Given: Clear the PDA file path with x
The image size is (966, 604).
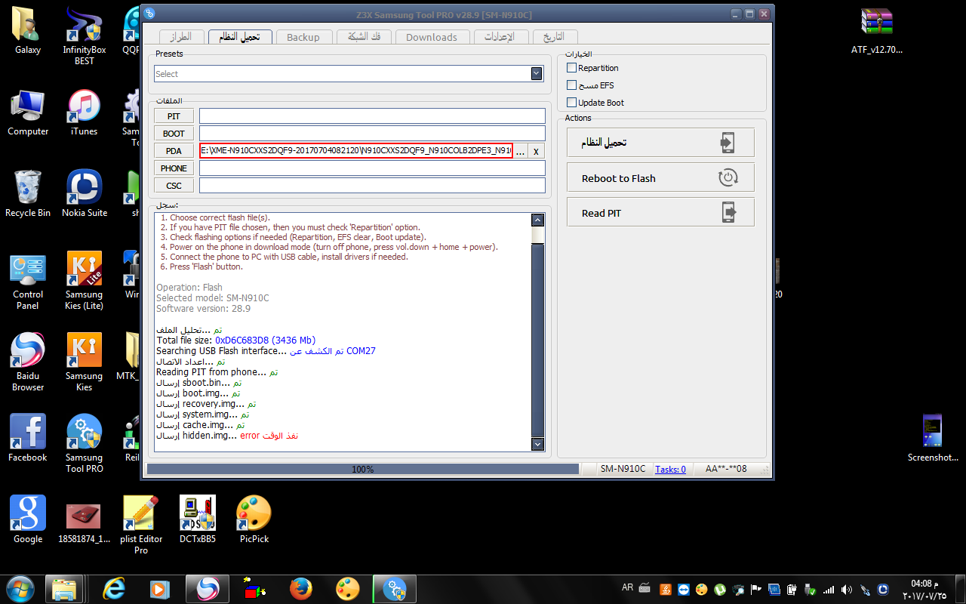Looking at the screenshot, I should tap(536, 151).
